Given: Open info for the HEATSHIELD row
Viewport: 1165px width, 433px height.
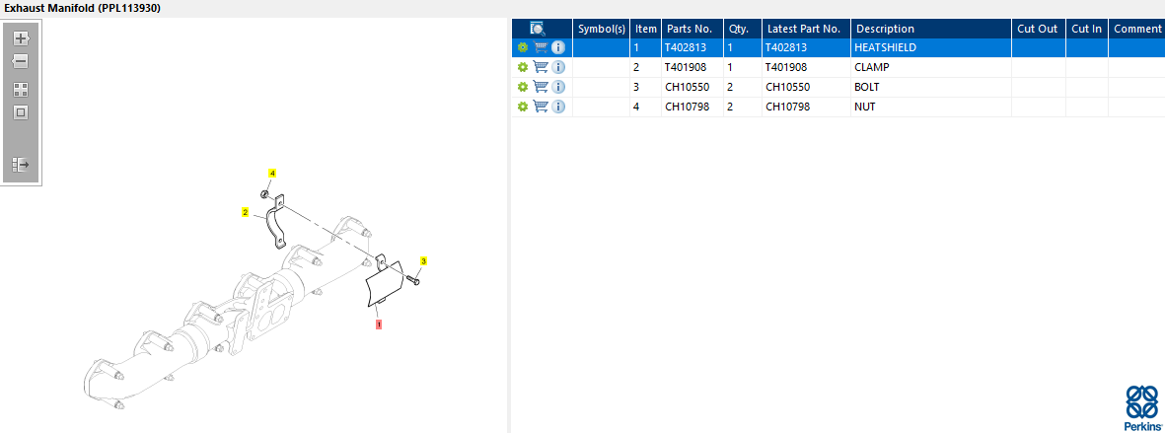Looking at the screenshot, I should [558, 47].
